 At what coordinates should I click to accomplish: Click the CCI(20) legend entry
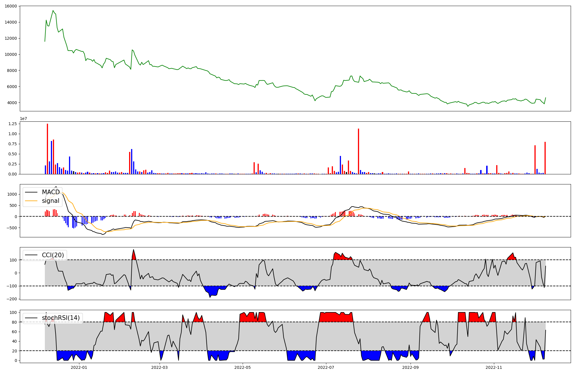pos(53,255)
